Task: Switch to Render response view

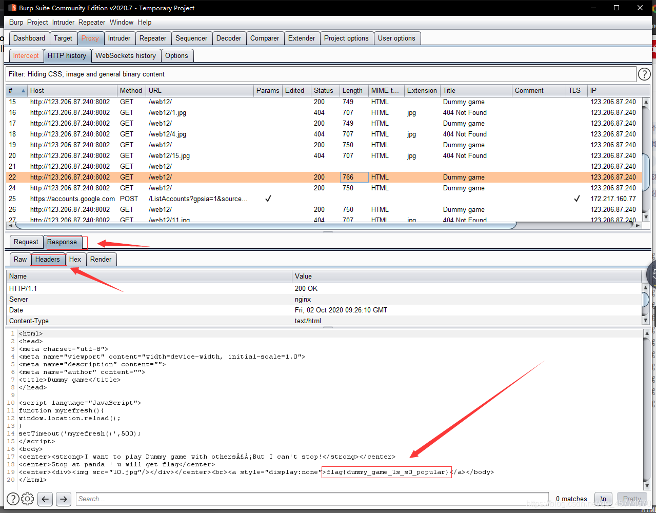Action: tap(101, 259)
